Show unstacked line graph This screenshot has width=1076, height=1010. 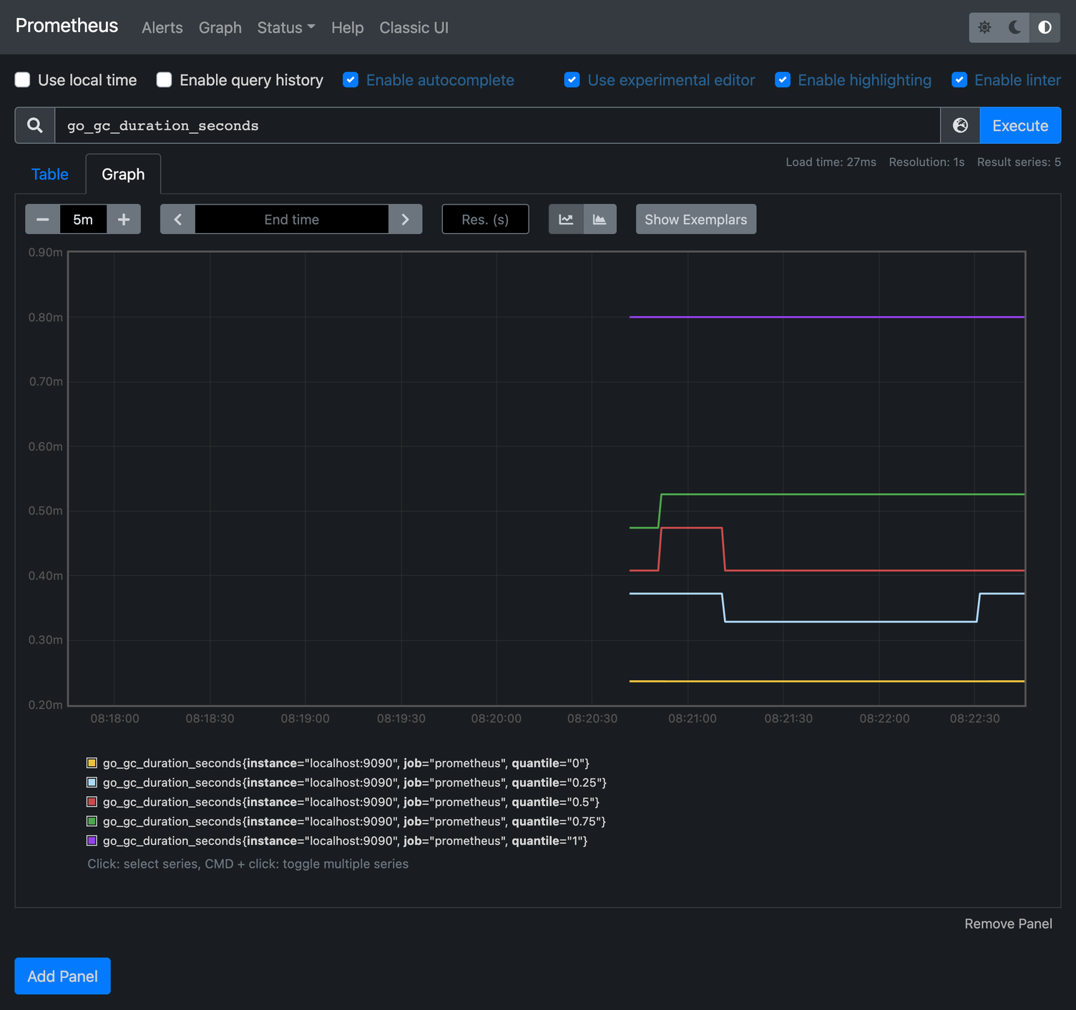tap(566, 219)
